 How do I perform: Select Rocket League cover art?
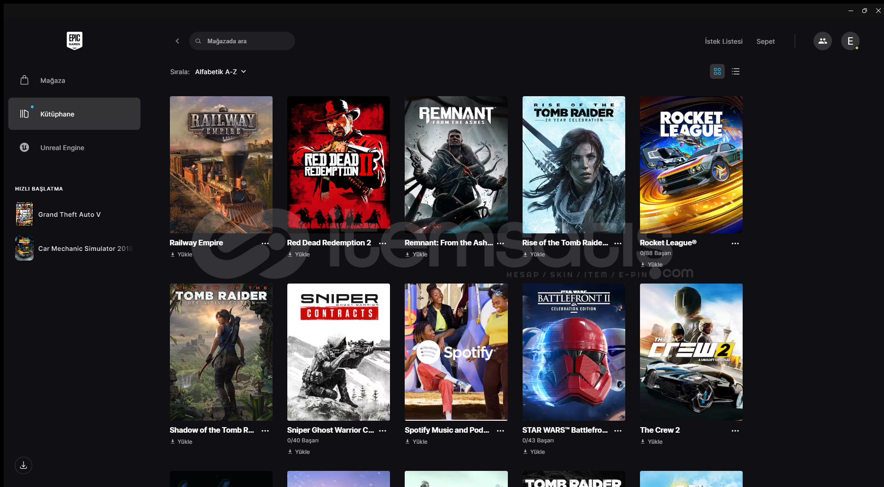pyautogui.click(x=691, y=164)
